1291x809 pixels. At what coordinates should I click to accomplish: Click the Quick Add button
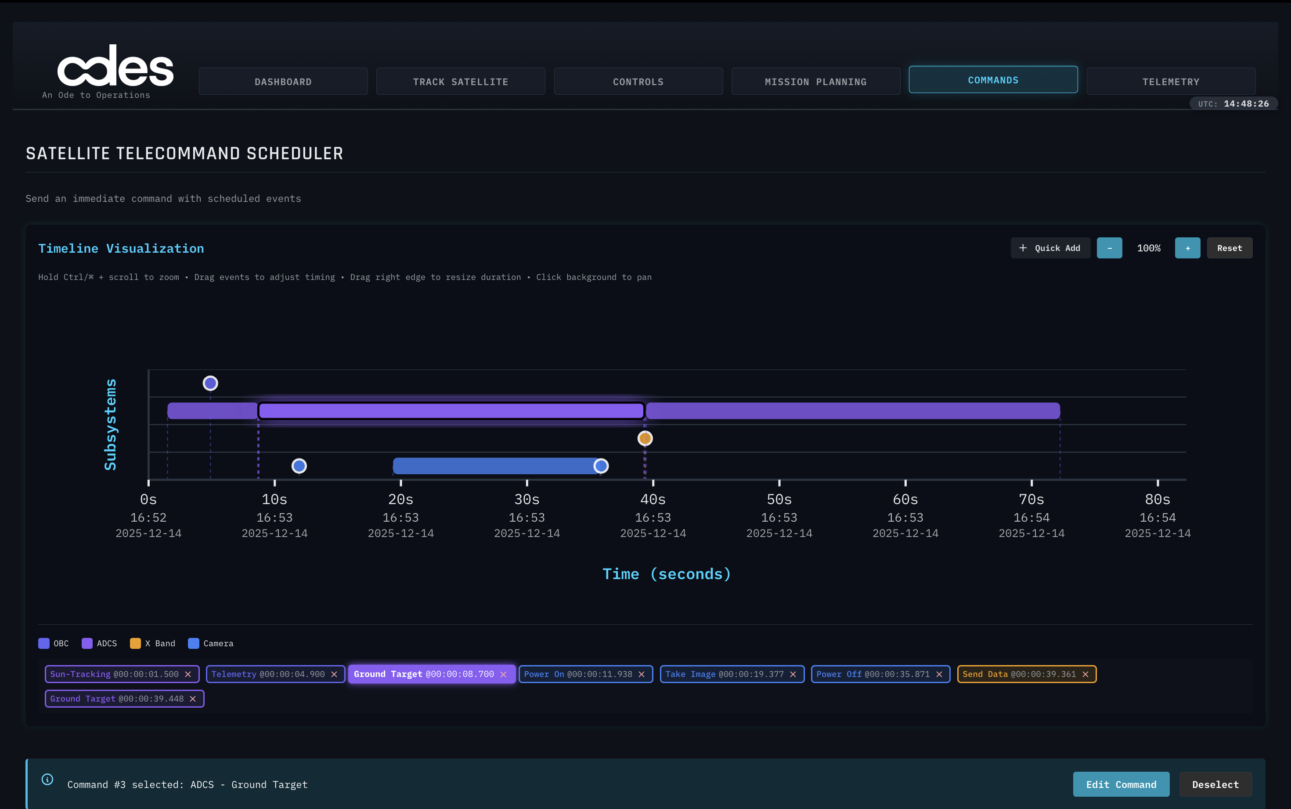click(x=1050, y=248)
